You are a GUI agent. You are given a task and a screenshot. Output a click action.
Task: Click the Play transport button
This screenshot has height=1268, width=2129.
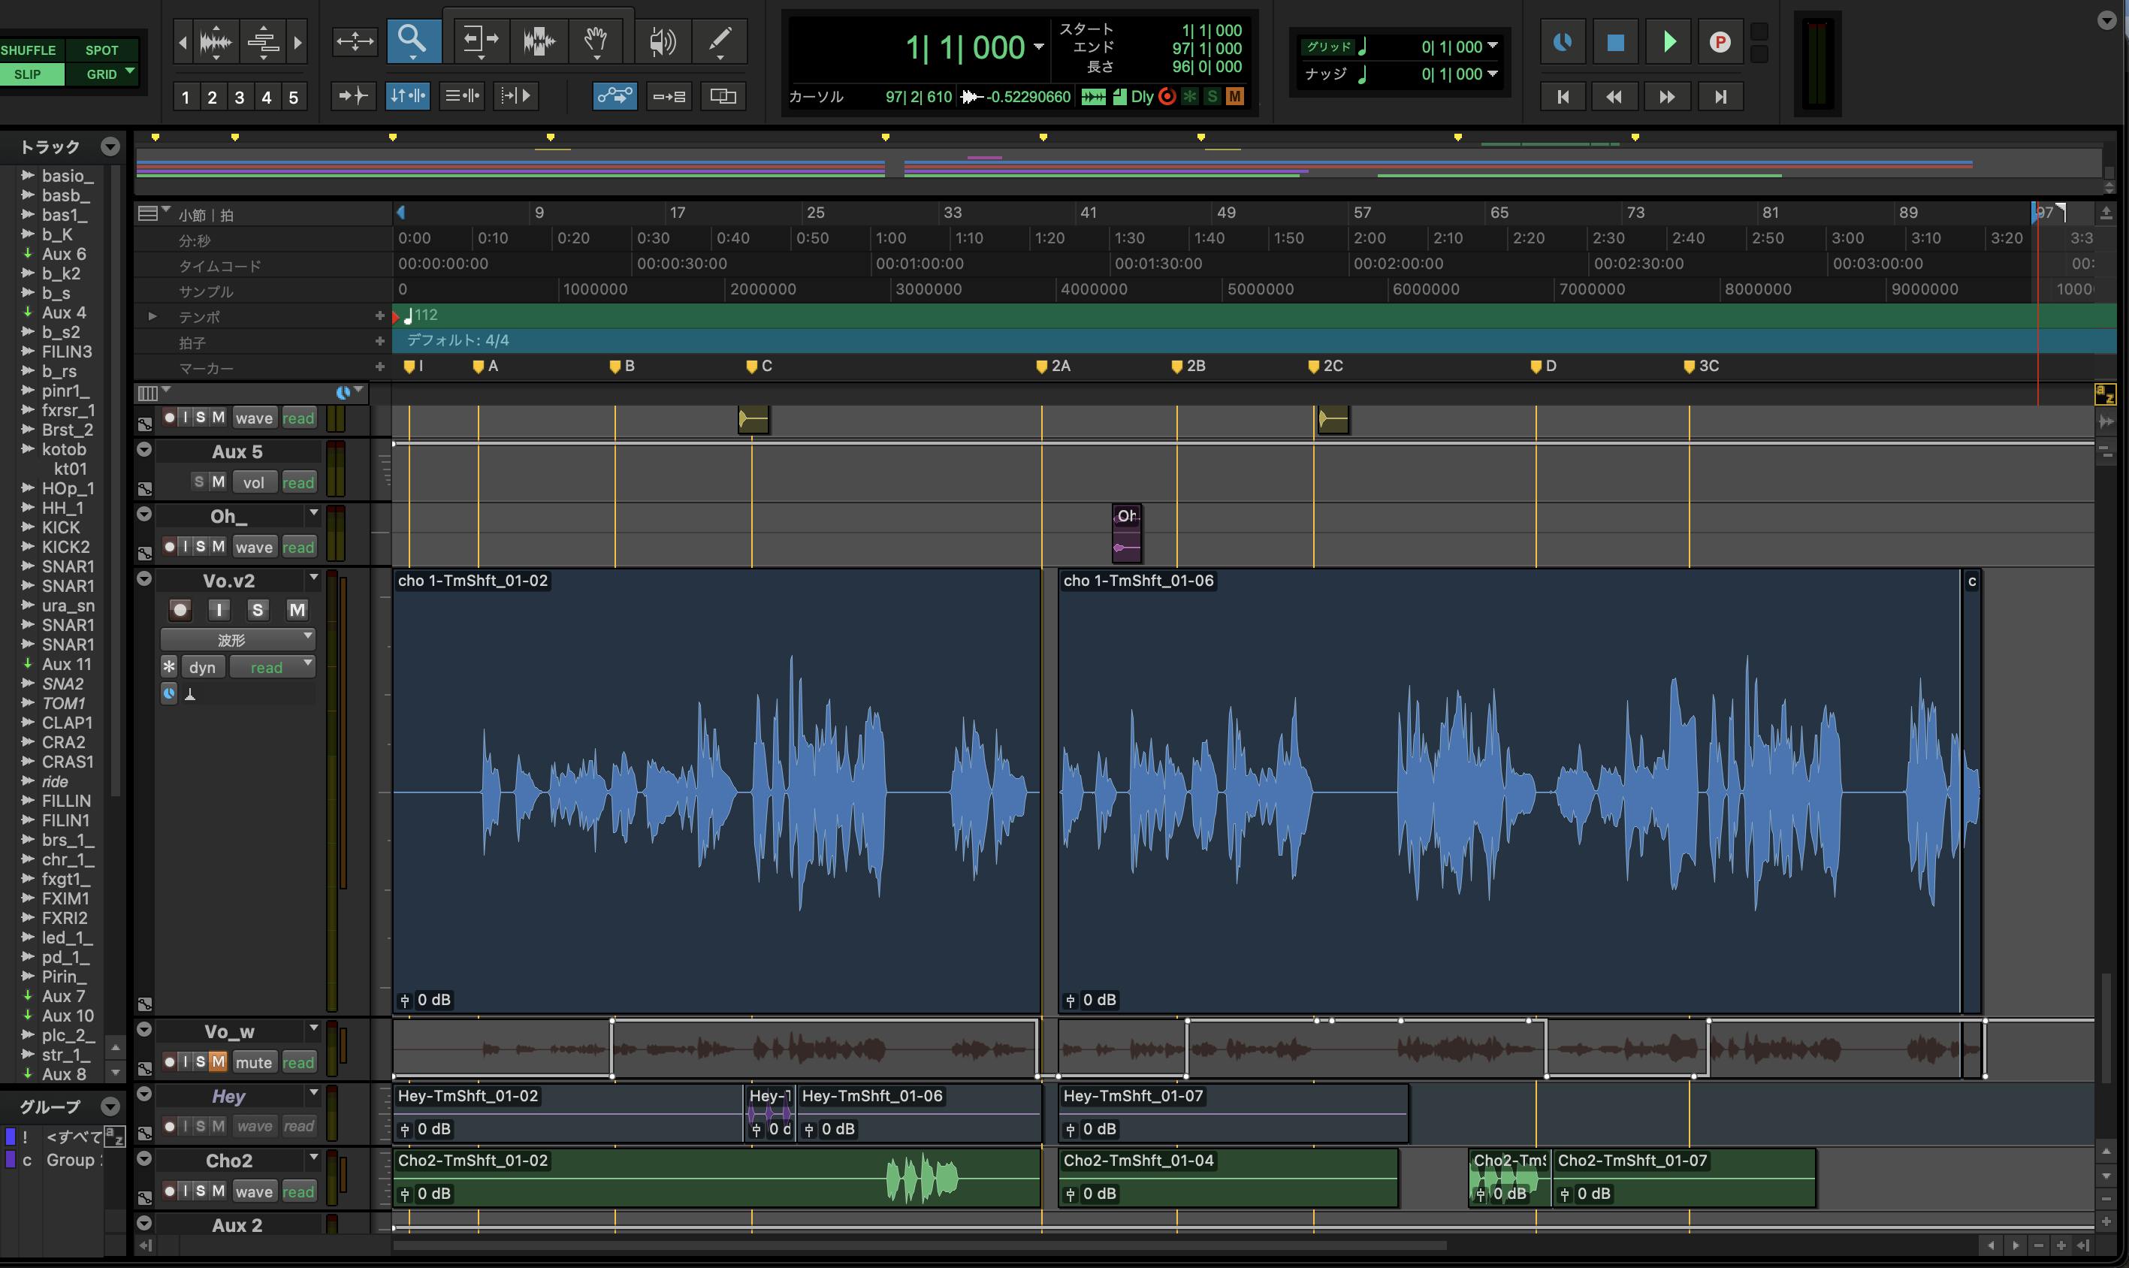1668,42
